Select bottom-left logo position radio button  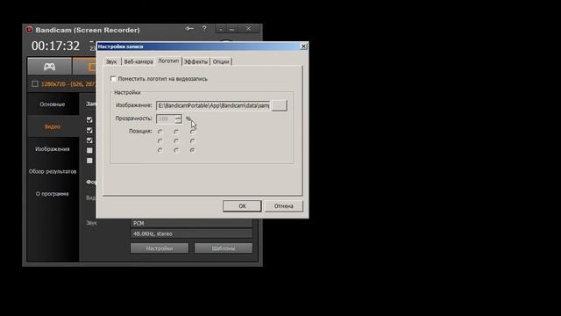click(160, 150)
